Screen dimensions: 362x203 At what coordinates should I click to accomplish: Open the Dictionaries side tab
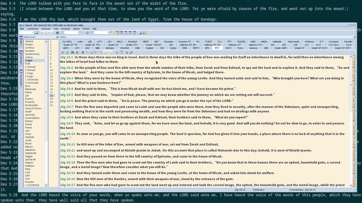[21, 58]
